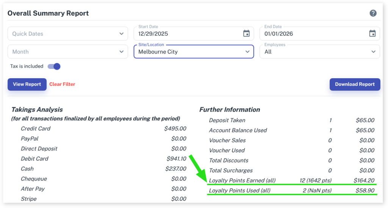Click into the Start Date field

pyautogui.click(x=188, y=34)
